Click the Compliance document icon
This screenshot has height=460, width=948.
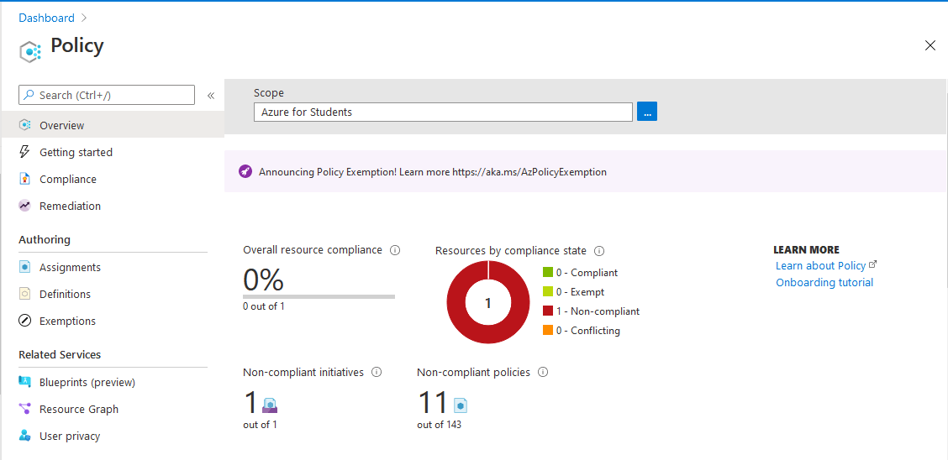pyautogui.click(x=24, y=179)
